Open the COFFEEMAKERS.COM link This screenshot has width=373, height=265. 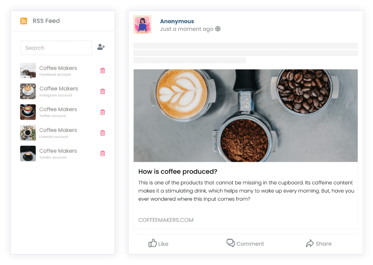click(166, 220)
